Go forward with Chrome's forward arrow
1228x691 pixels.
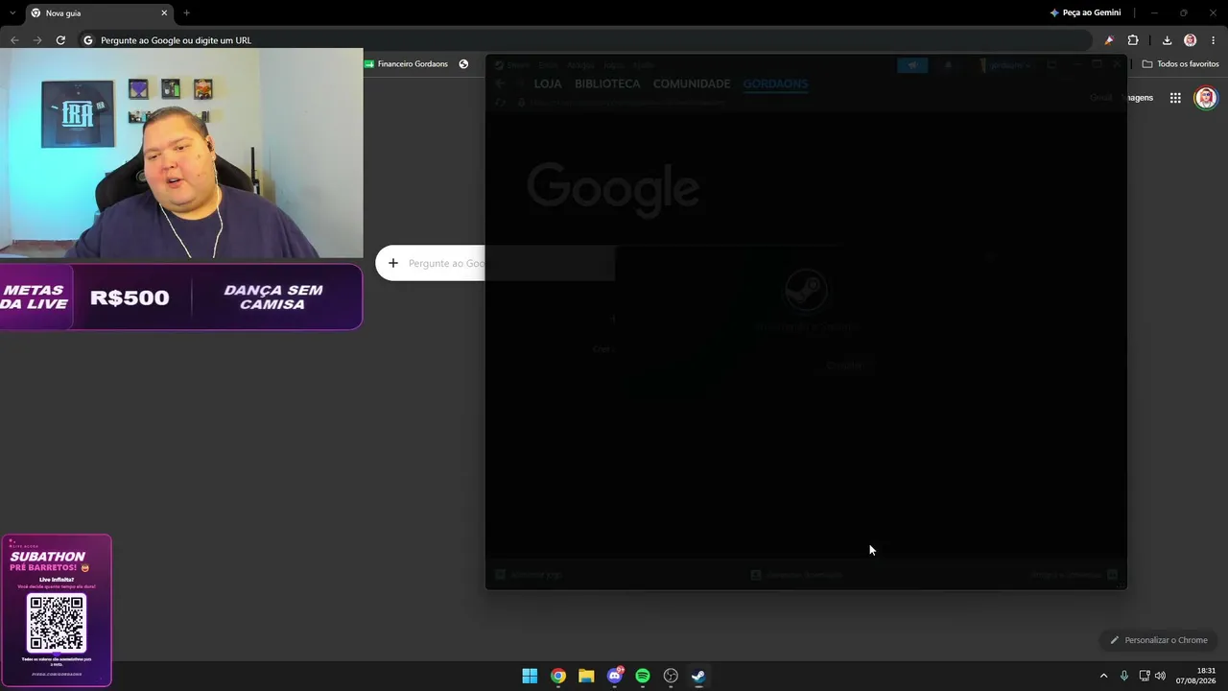pos(37,40)
